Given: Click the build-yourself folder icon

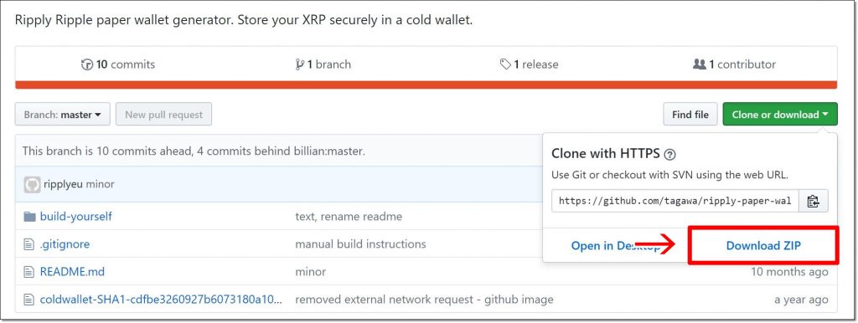Looking at the screenshot, I should 29,217.
